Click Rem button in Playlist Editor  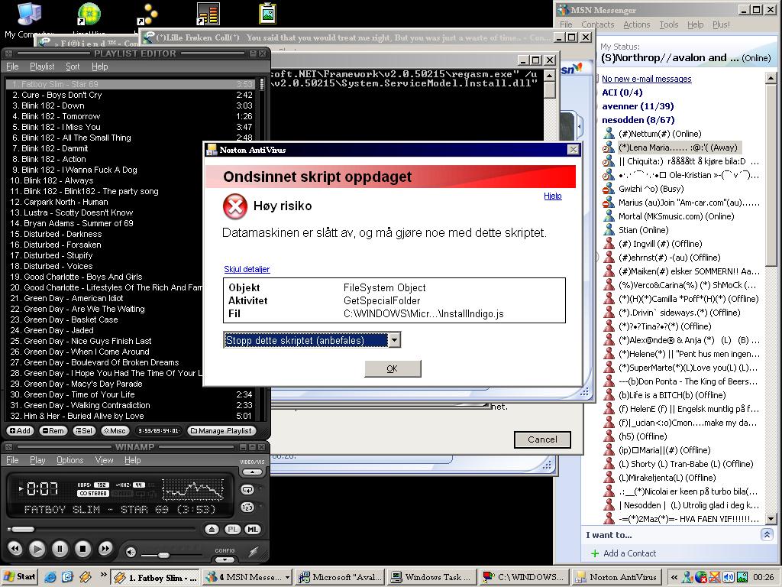pos(53,431)
